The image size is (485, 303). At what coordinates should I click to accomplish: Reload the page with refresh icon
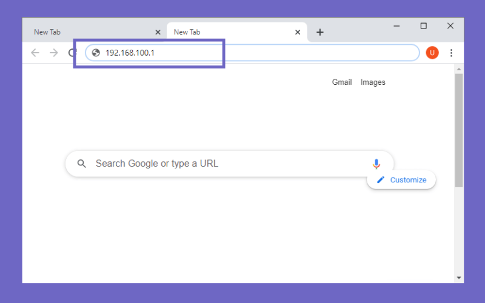coord(72,53)
